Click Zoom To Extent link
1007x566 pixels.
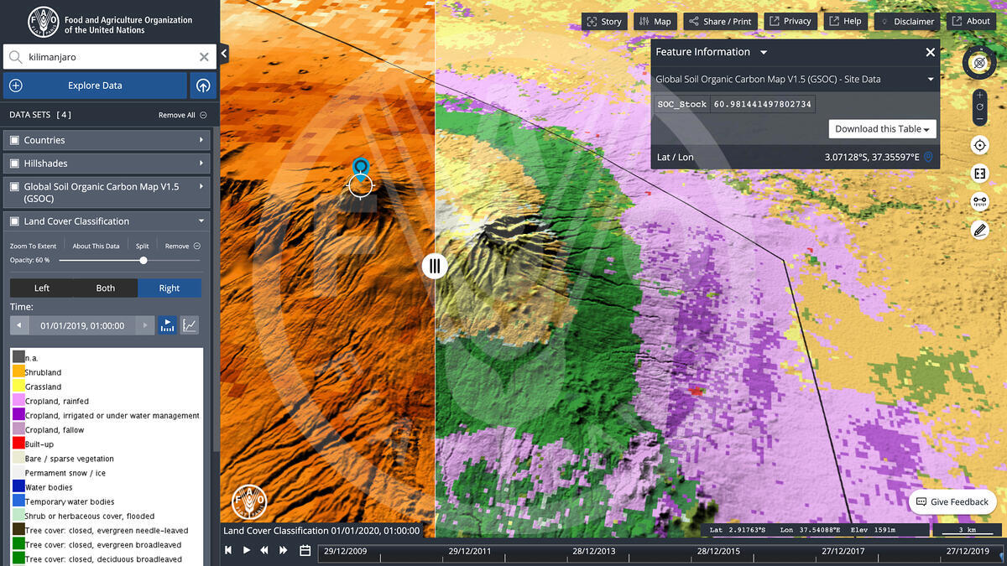34,247
